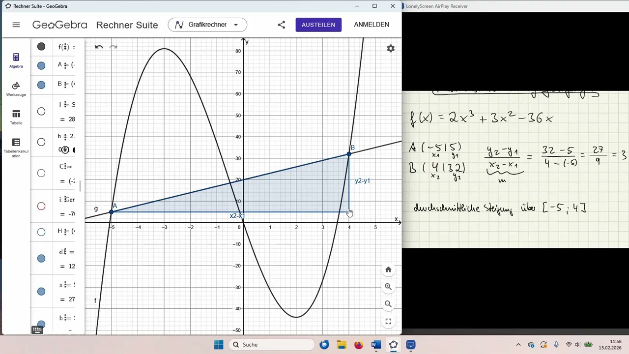
Task: Open the Tabelle view
Action: tap(16, 118)
